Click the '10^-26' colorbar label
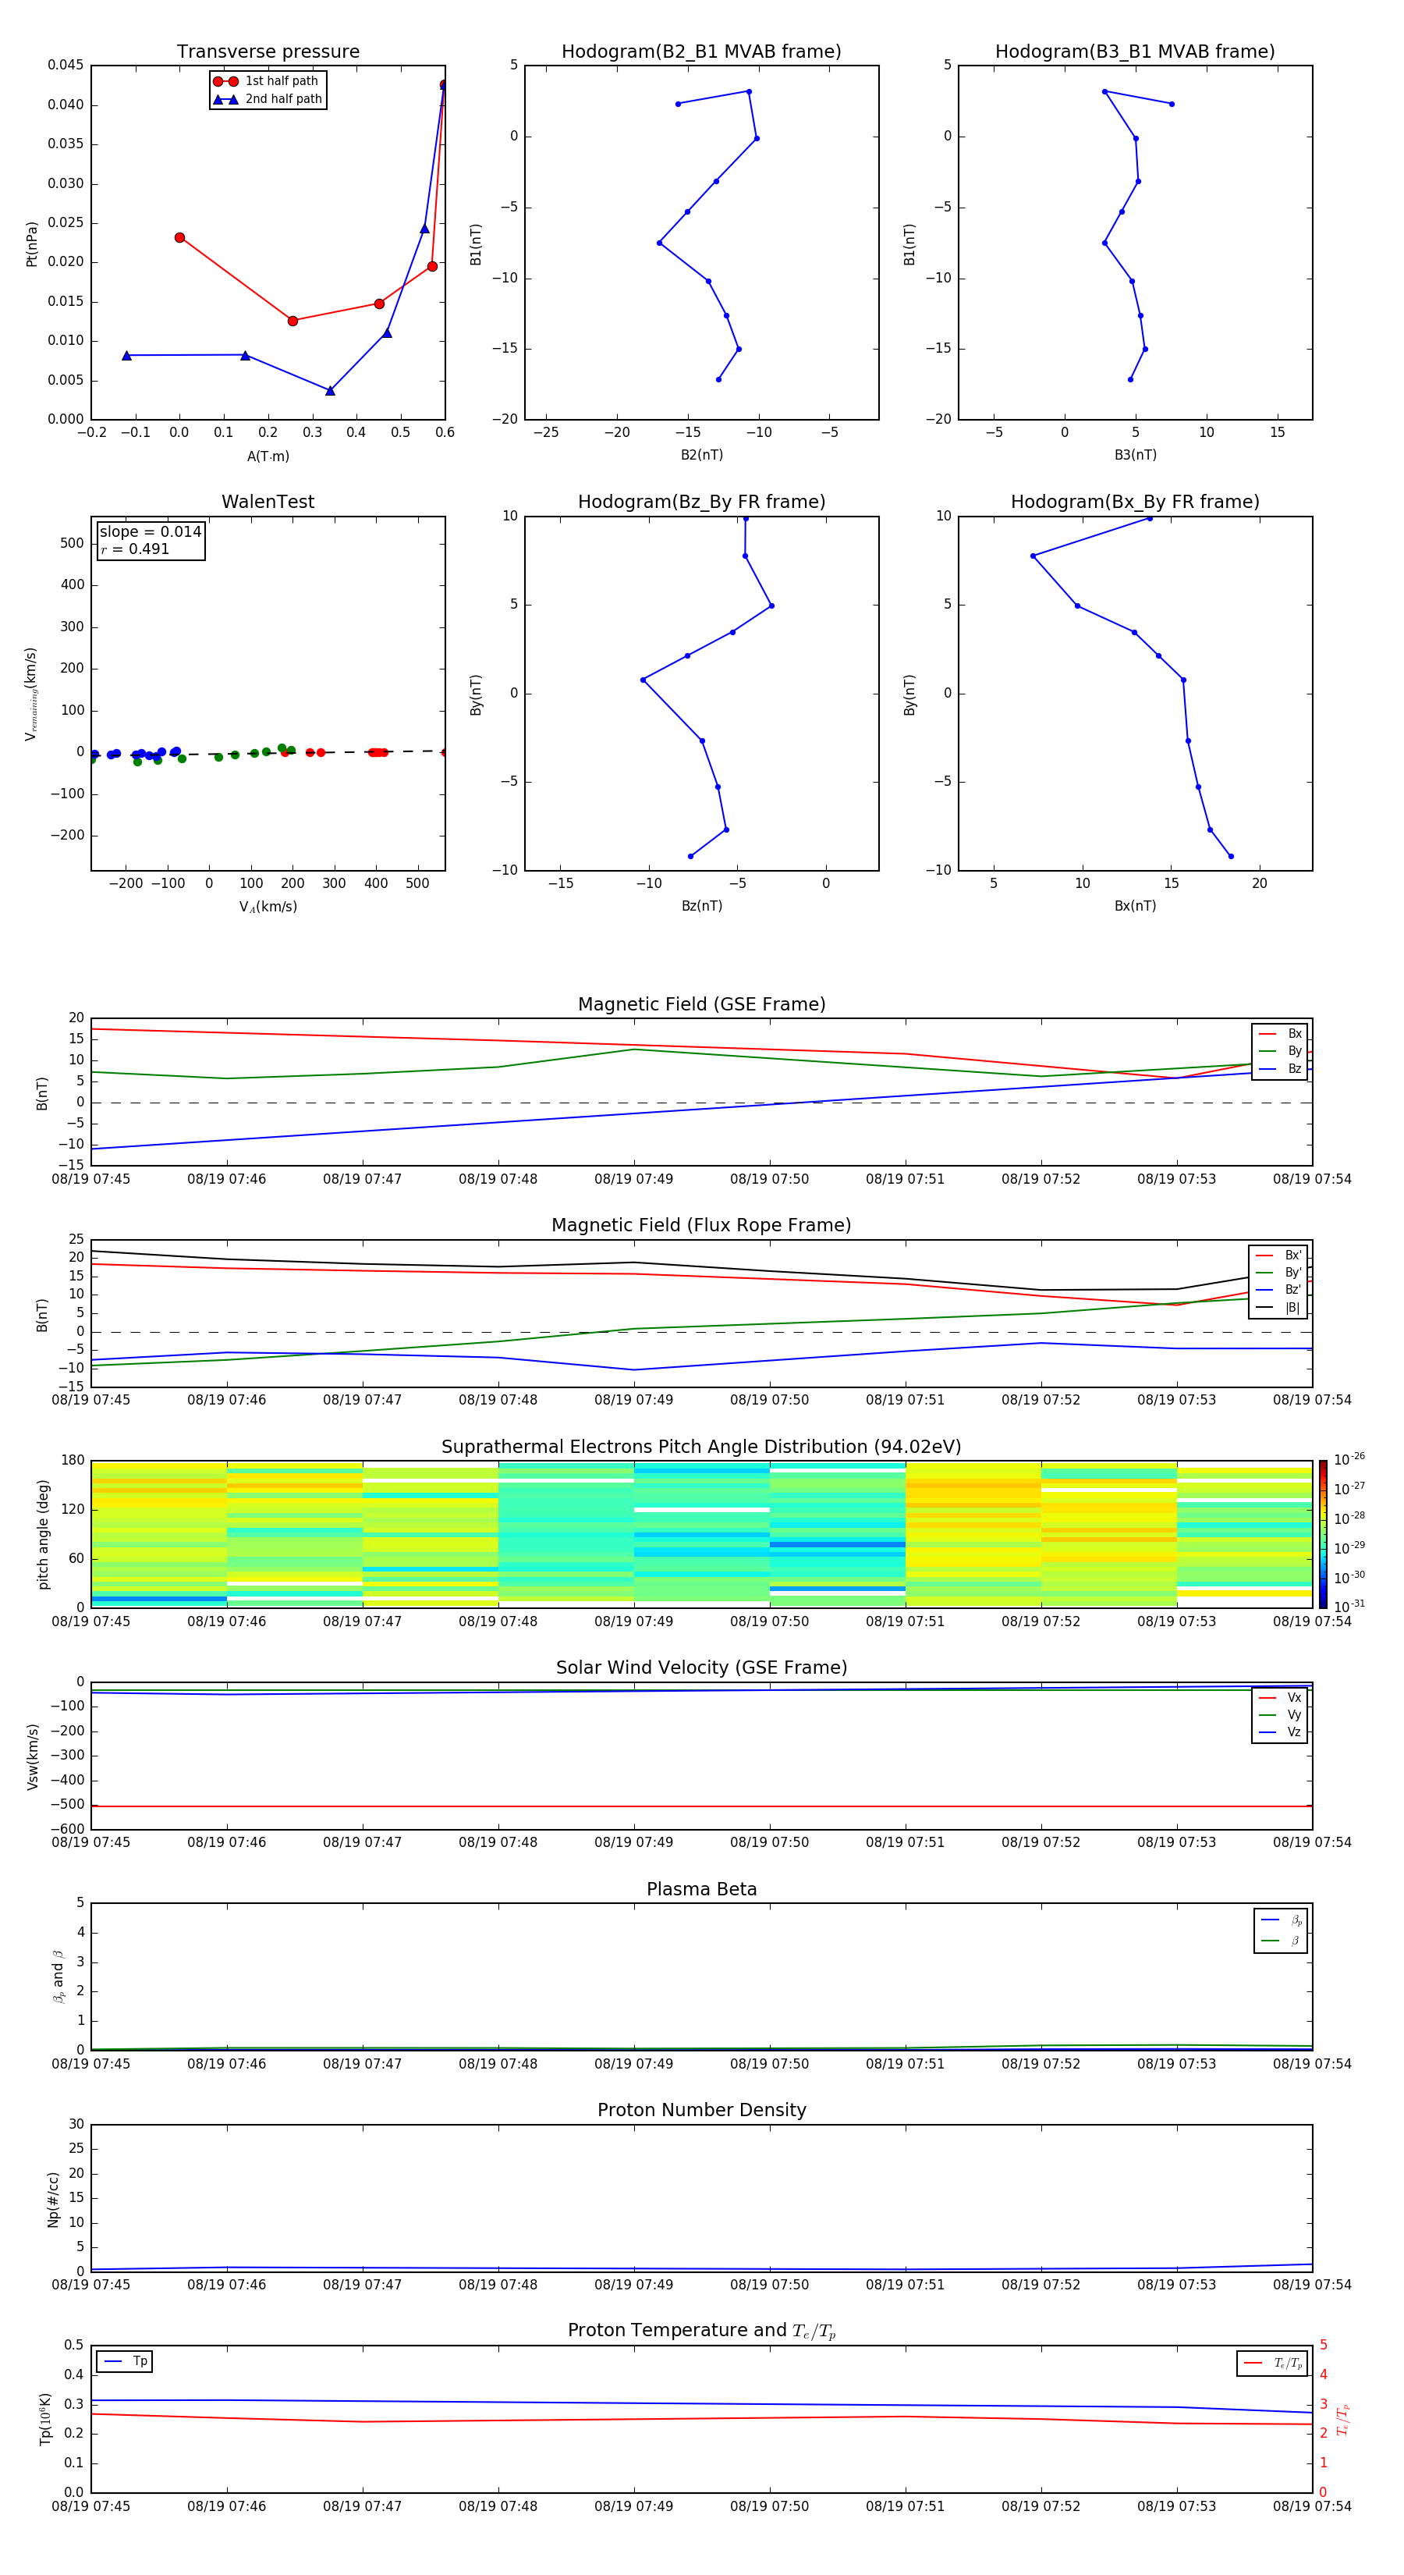The height and width of the screenshot is (2575, 1404). [x=1349, y=1459]
